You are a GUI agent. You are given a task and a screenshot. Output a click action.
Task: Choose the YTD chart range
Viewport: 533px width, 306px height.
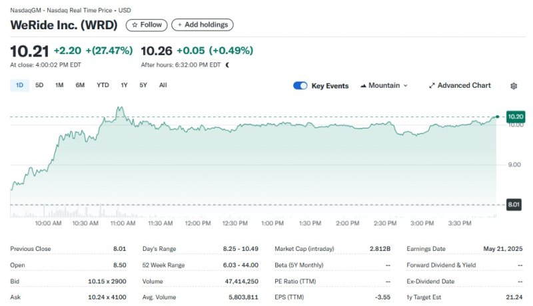[x=103, y=85]
